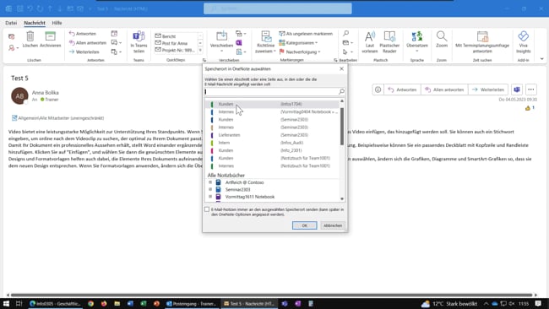Click the Verschieben move icon
The image size is (549, 309).
click(221, 36)
